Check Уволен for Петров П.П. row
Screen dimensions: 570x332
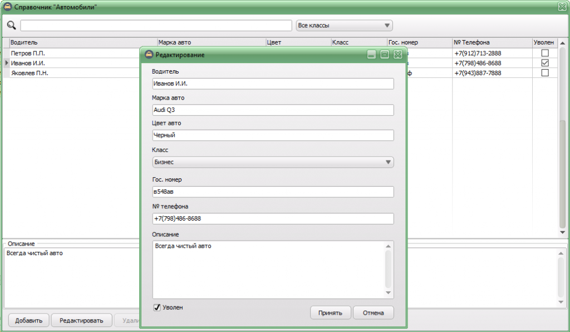[x=545, y=53]
